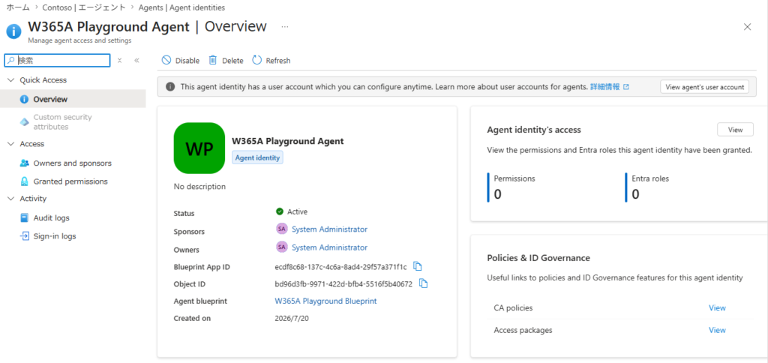
Task: Open the ellipsis more options menu
Action: [284, 26]
